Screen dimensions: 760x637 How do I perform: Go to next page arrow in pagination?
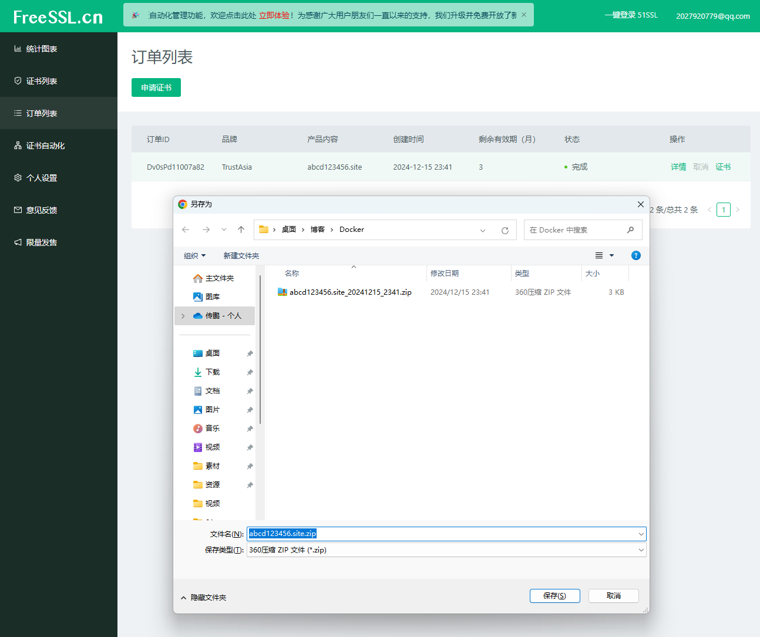pyautogui.click(x=738, y=210)
